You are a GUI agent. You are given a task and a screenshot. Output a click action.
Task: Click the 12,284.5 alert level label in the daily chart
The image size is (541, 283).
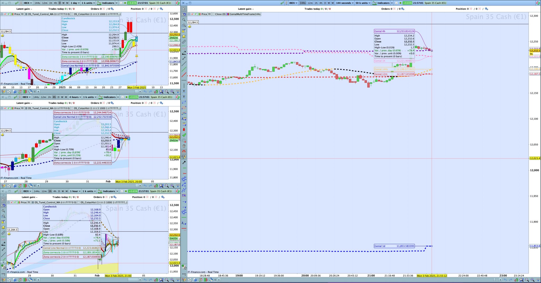pos(6,31)
